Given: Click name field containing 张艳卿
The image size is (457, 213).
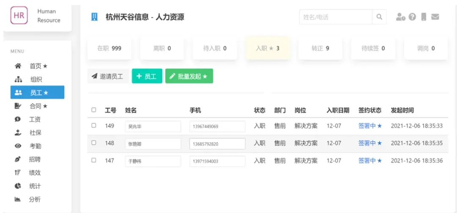Looking at the screenshot, I should pos(153,144).
